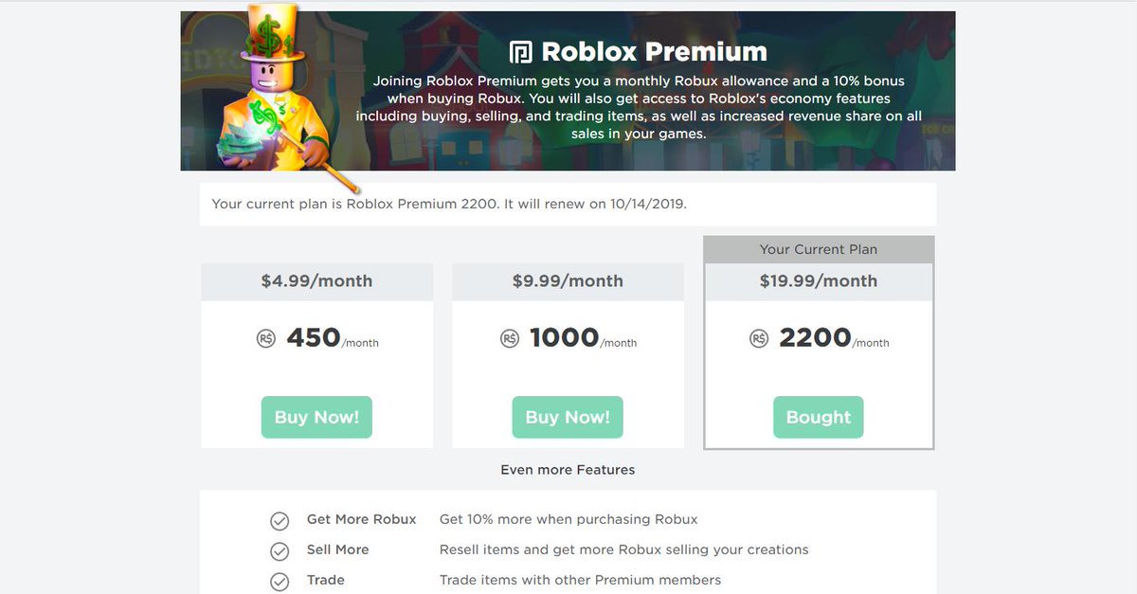Buy the $4.99/month plan with Buy Now

pos(316,417)
